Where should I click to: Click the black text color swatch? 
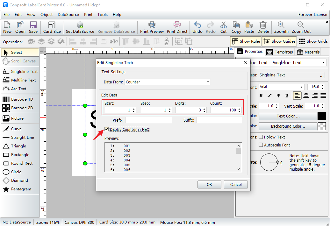click(x=322, y=116)
